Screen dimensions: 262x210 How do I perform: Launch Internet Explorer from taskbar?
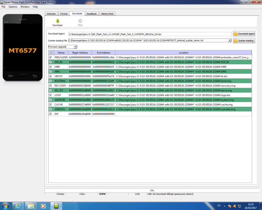[18, 206]
